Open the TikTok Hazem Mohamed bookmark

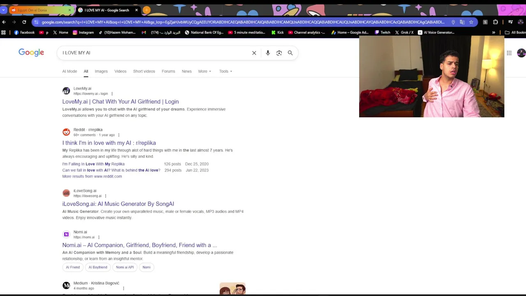coord(117,32)
